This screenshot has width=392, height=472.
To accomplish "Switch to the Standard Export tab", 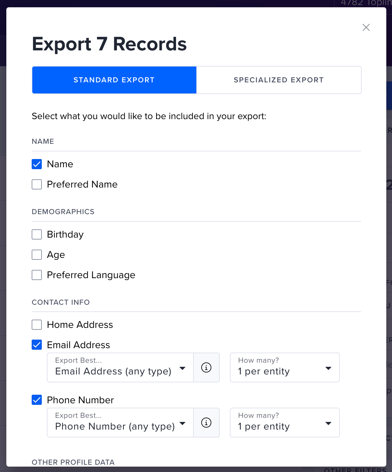I will click(114, 80).
